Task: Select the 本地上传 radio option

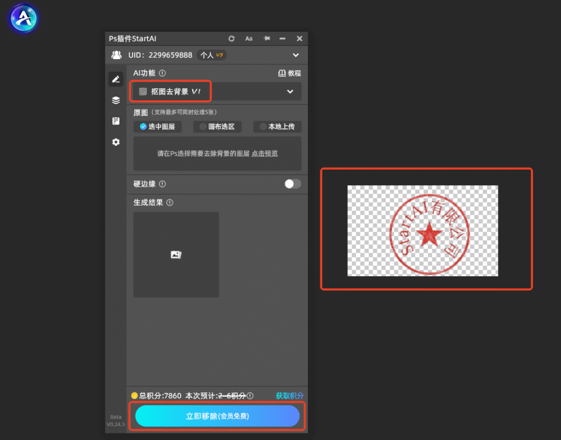Action: coord(277,127)
